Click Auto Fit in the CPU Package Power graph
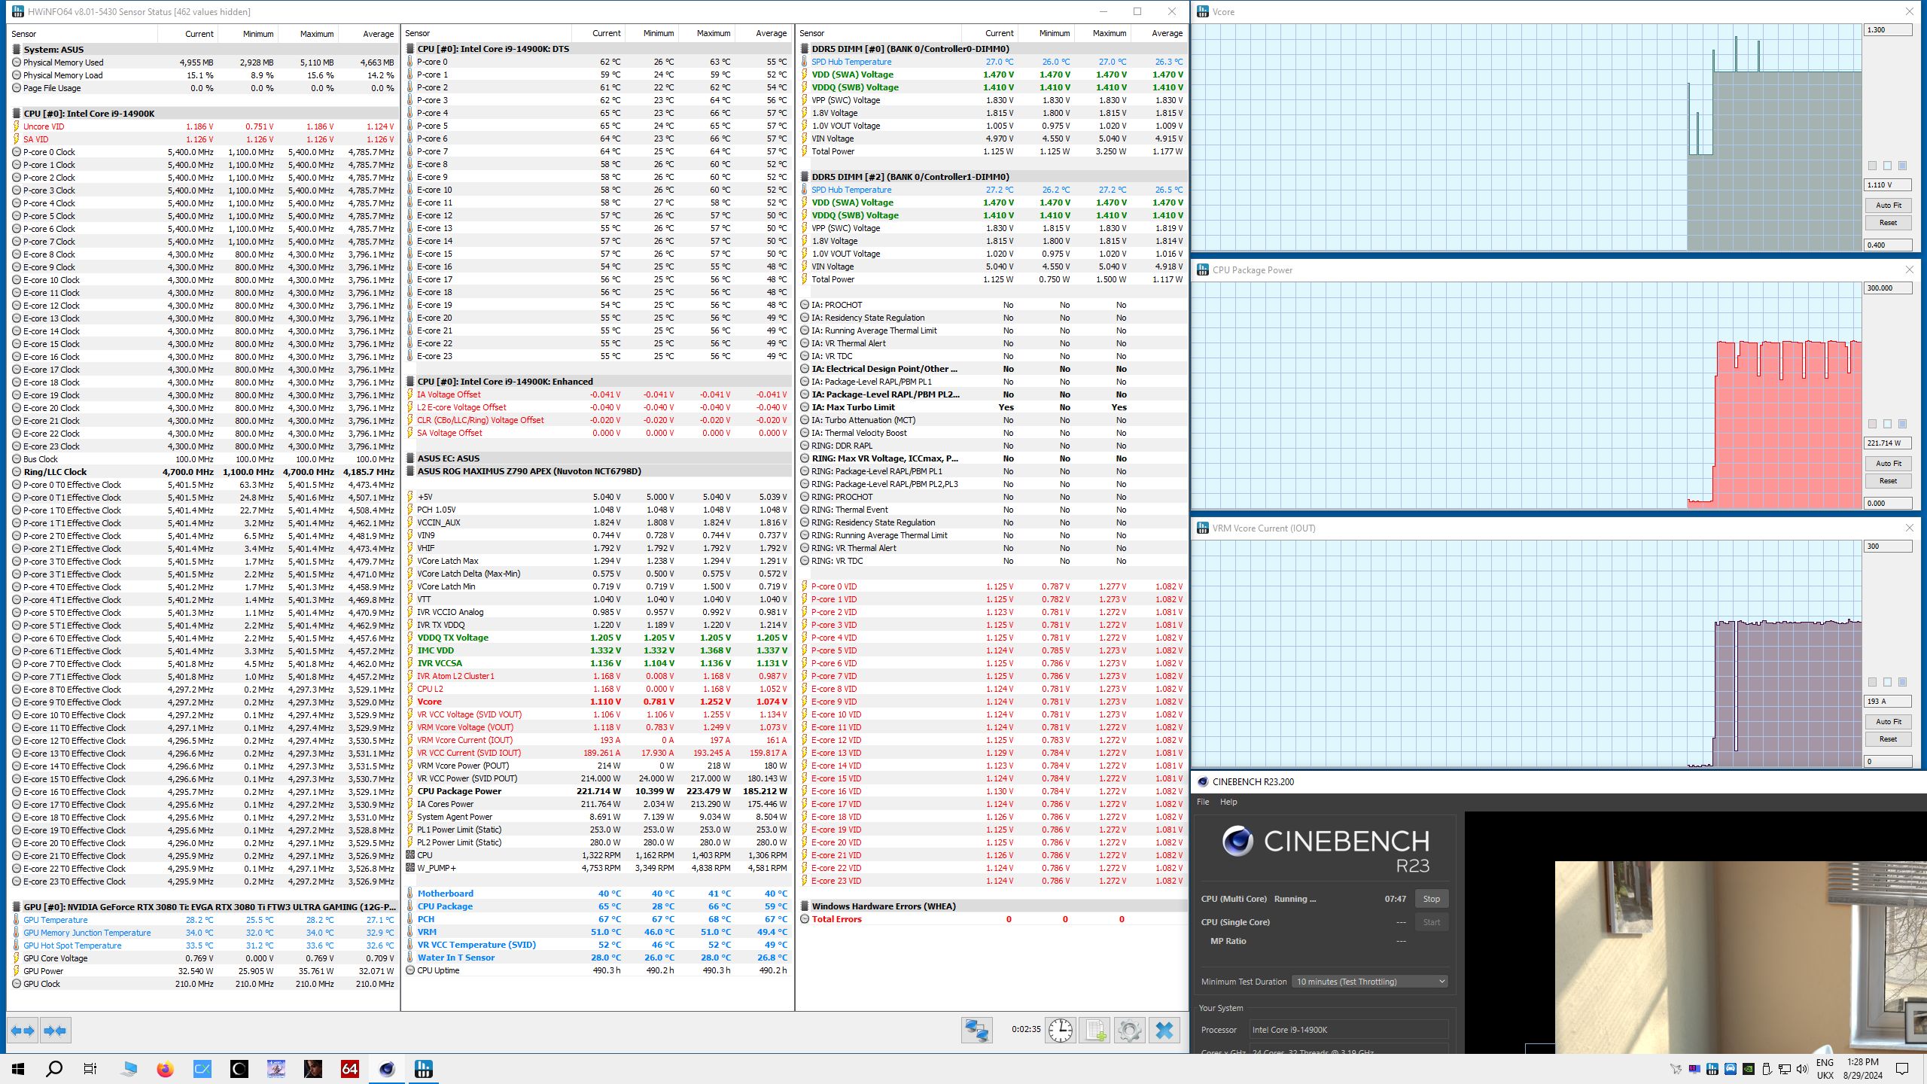1927x1084 pixels. pos(1888,464)
